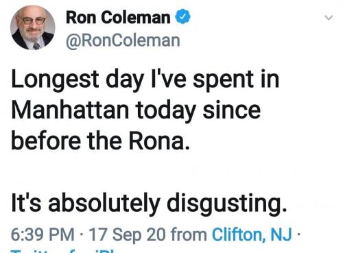This screenshot has height=253, width=343.
Task: Open the cut-off Twitter source link
Action: (64, 251)
